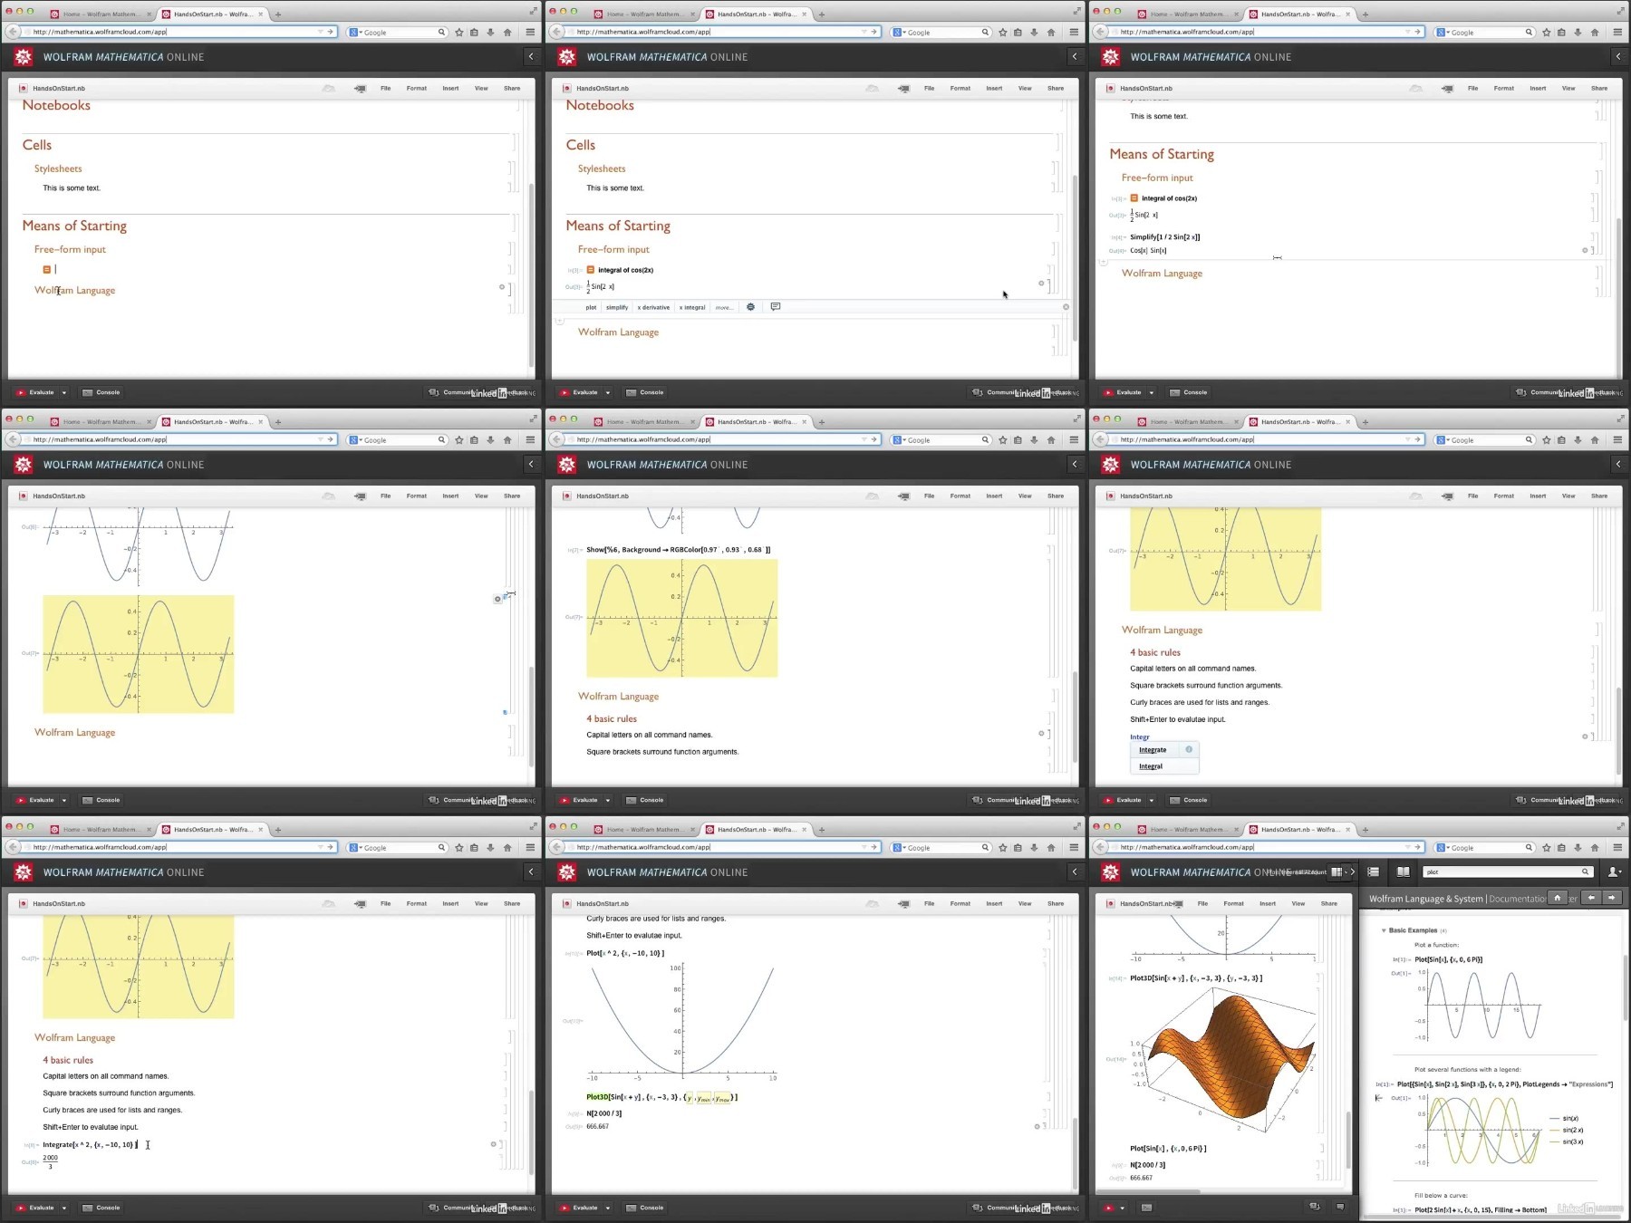This screenshot has width=1631, height=1223.
Task: Click comment icon in the plot/simplify suggestions bar
Action: click(776, 307)
